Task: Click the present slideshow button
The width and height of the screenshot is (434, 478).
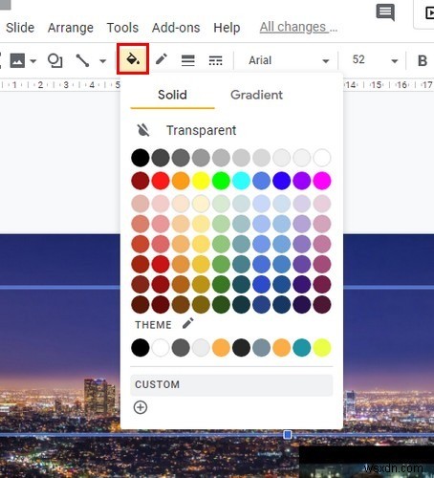Action: coord(429,13)
